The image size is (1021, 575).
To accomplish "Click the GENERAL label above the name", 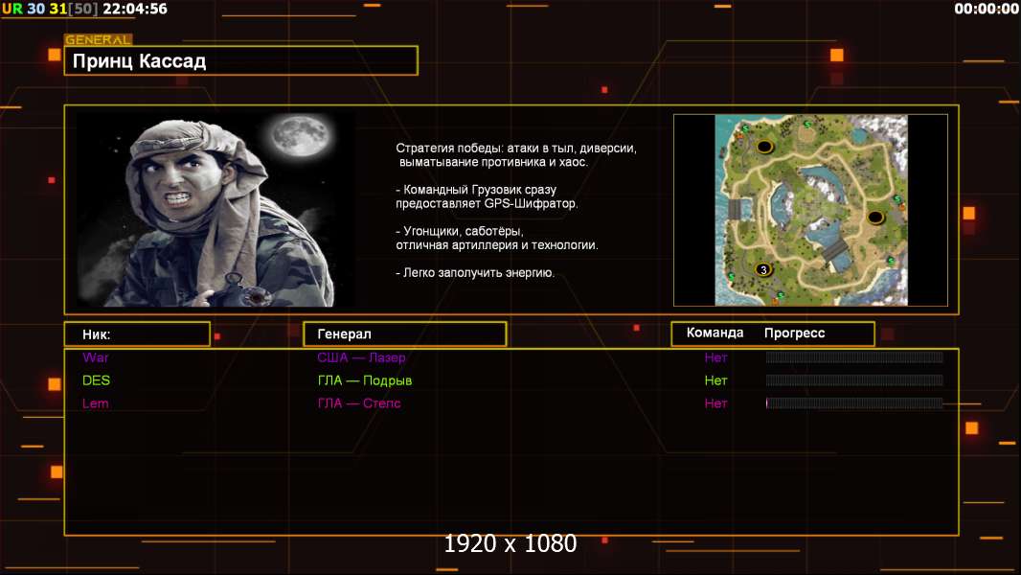I will click(x=98, y=39).
